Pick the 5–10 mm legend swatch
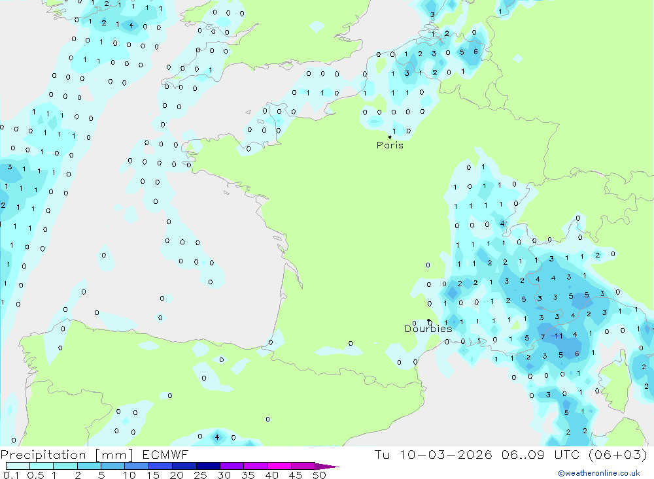The width and height of the screenshot is (654, 479). (113, 466)
